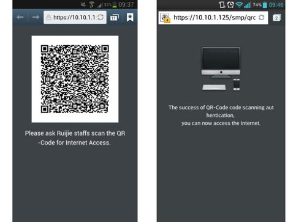Tap the 74% battery indicator on right phone
This screenshot has height=222, width=296.
pos(260,5)
